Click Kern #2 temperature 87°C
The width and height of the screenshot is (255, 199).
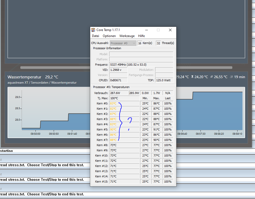[113, 114]
